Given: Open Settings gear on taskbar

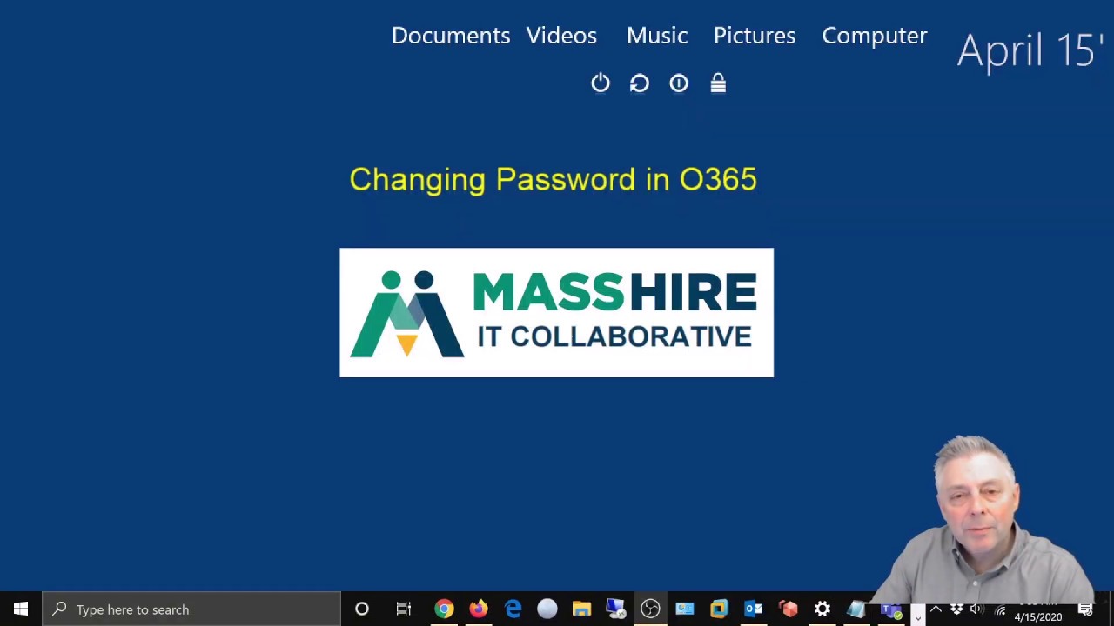Looking at the screenshot, I should coord(822,609).
